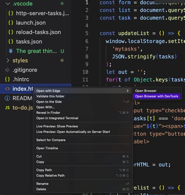Click modified dot badge on styles folder
This screenshot has height=195, width=185.
click(62, 60)
